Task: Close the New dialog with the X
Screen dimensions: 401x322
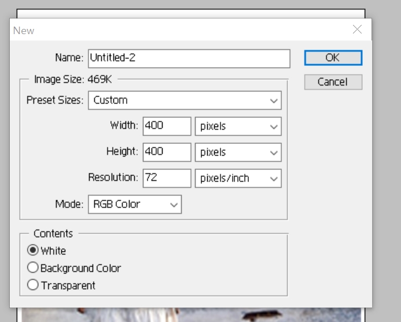Action: [357, 29]
